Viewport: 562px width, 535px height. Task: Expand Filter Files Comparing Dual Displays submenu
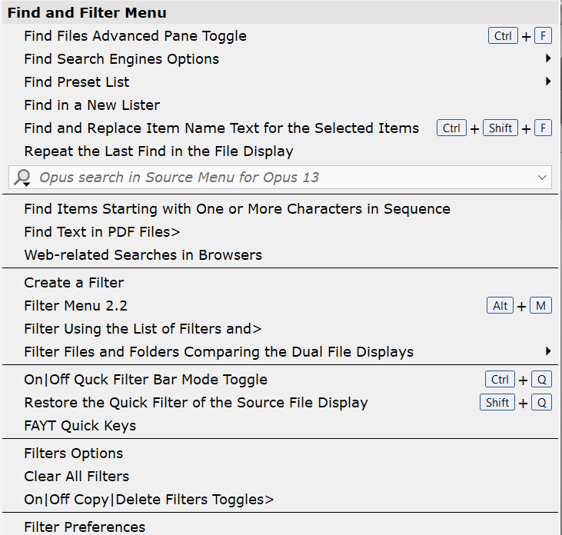pyautogui.click(x=218, y=352)
